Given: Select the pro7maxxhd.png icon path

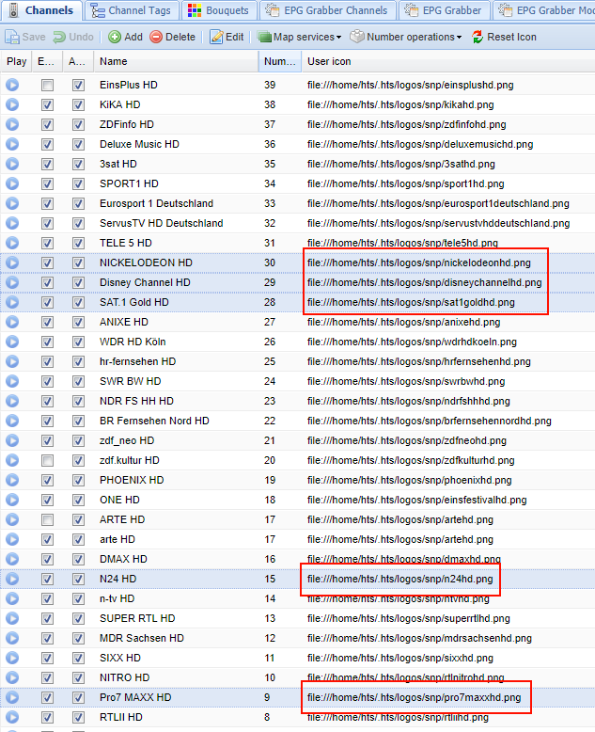Looking at the screenshot, I should tap(415, 697).
